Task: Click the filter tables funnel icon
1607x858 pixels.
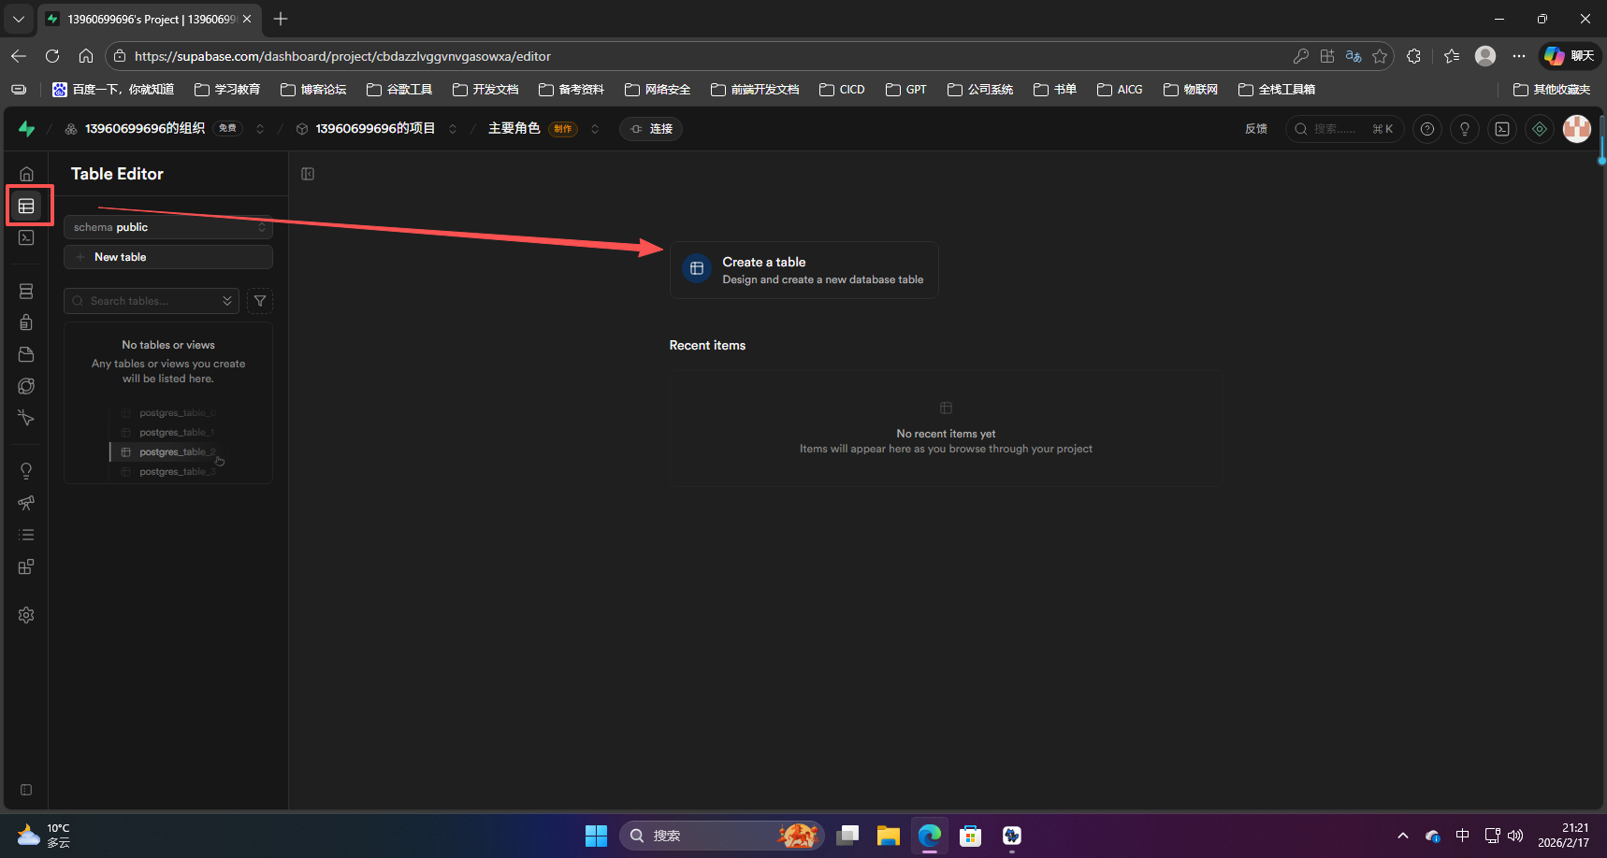Action: click(x=260, y=301)
